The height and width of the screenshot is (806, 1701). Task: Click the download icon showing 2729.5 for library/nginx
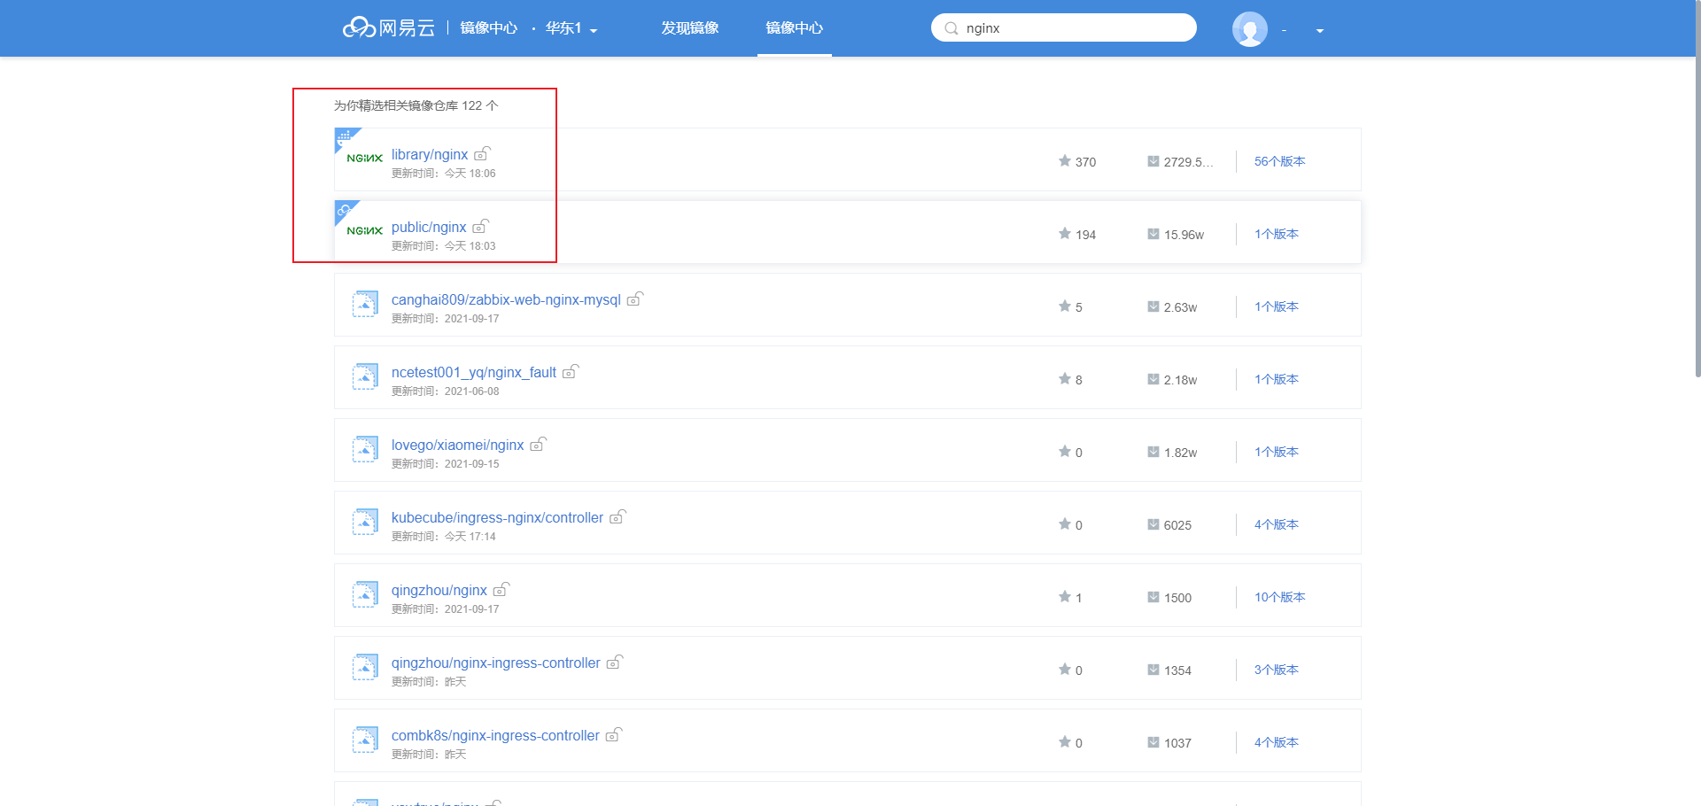pos(1153,161)
